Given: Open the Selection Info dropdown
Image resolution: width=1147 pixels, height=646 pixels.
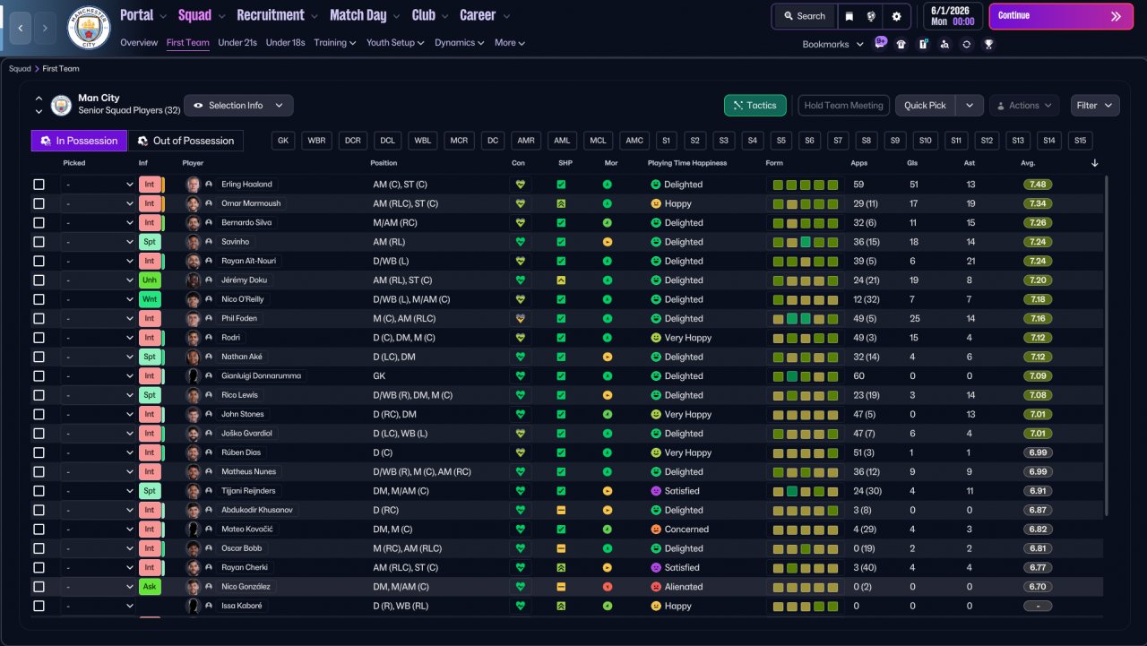Looking at the screenshot, I should click(x=238, y=106).
